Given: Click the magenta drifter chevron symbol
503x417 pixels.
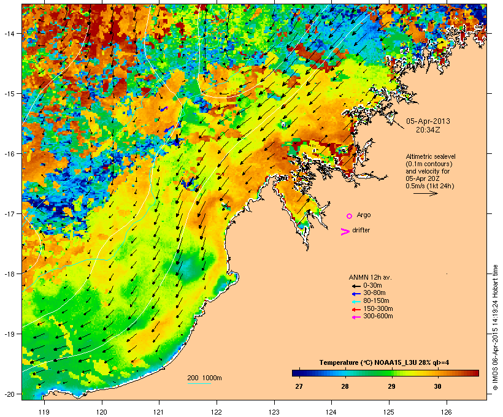Looking at the screenshot, I should coord(345,232).
